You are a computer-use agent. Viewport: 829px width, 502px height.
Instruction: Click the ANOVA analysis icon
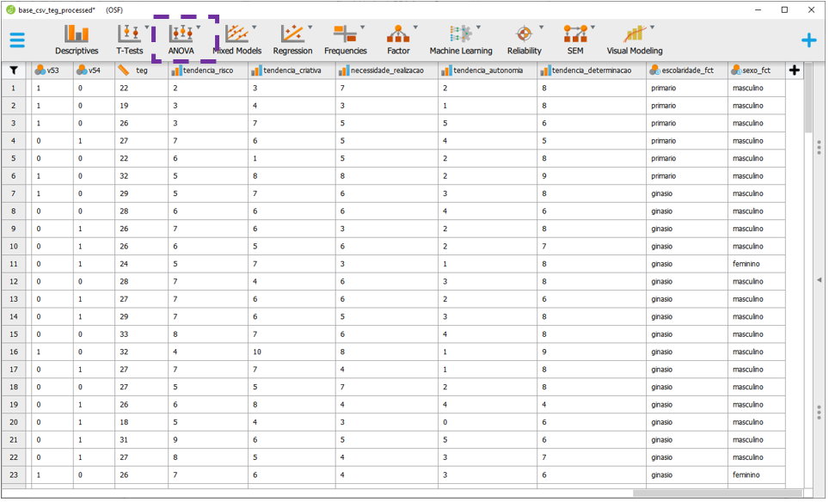pyautogui.click(x=181, y=34)
